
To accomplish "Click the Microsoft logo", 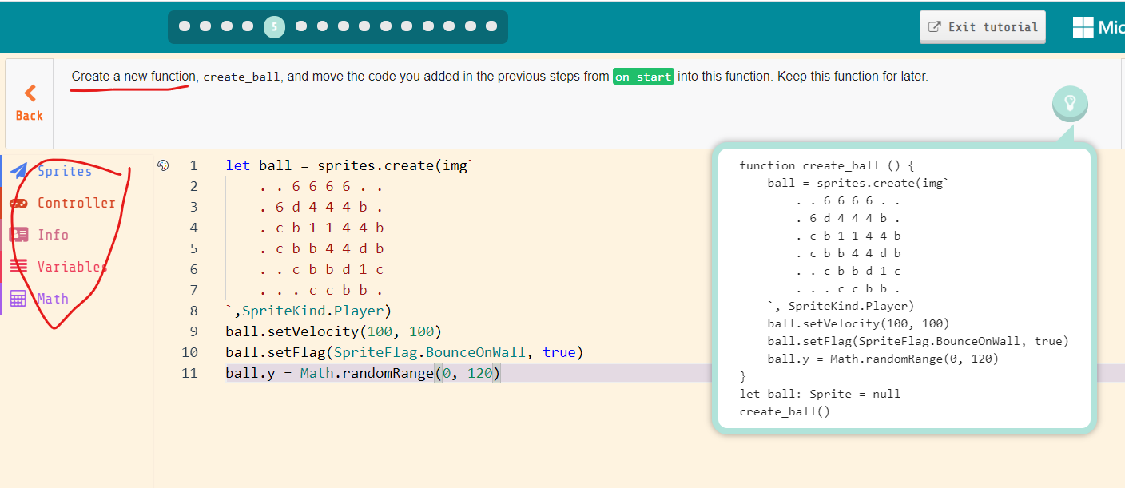I will (x=1084, y=26).
